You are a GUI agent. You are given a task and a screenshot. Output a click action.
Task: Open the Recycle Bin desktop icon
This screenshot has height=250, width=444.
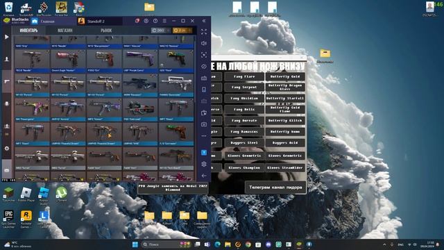tap(8, 8)
